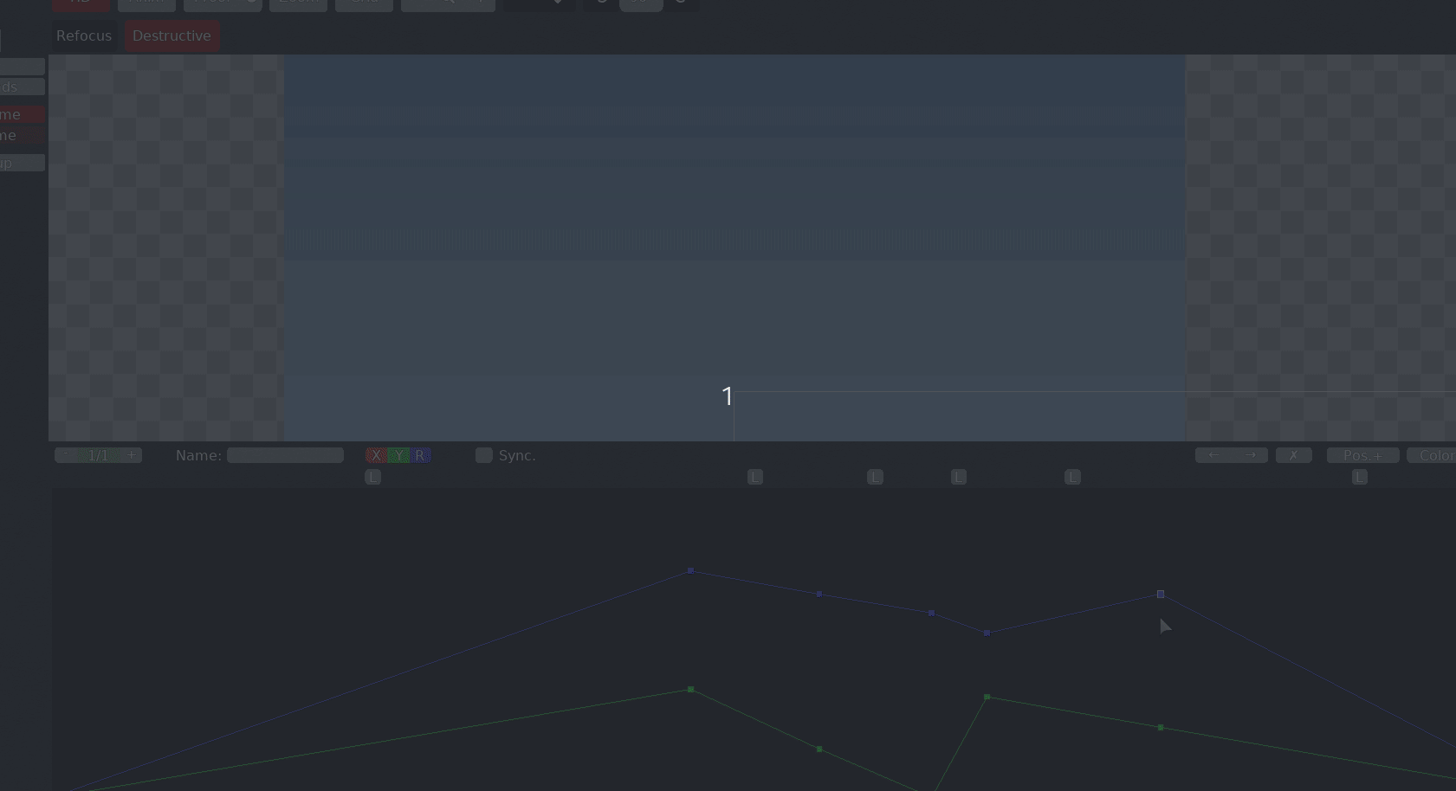Click the third L interpolation marker
The height and width of the screenshot is (791, 1456).
tap(876, 477)
